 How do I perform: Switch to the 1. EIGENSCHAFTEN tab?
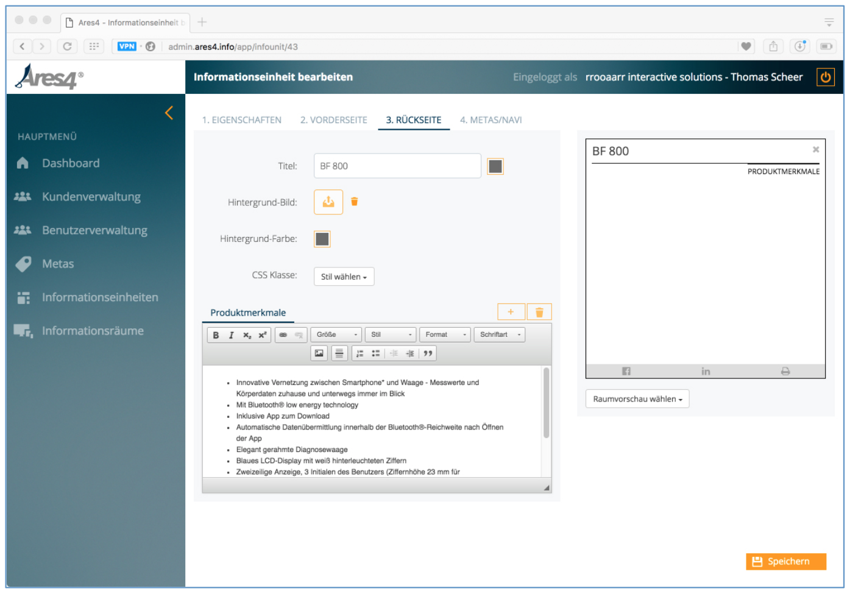click(x=242, y=120)
